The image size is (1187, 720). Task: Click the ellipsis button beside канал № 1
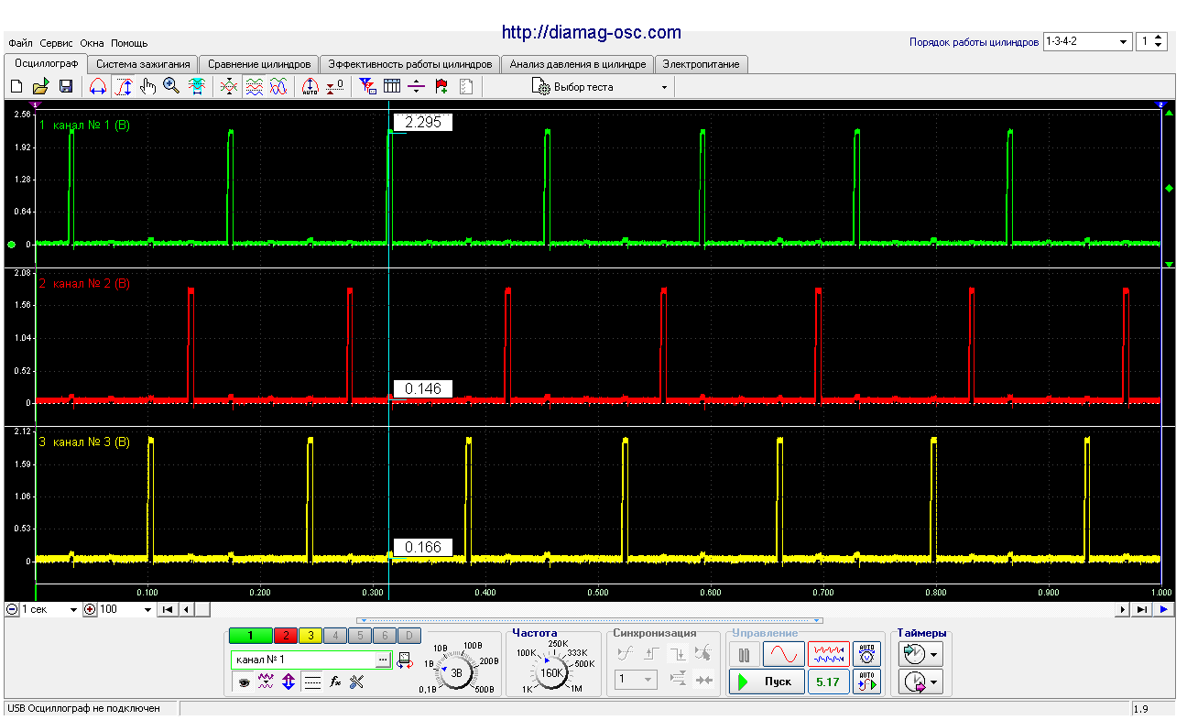click(383, 660)
